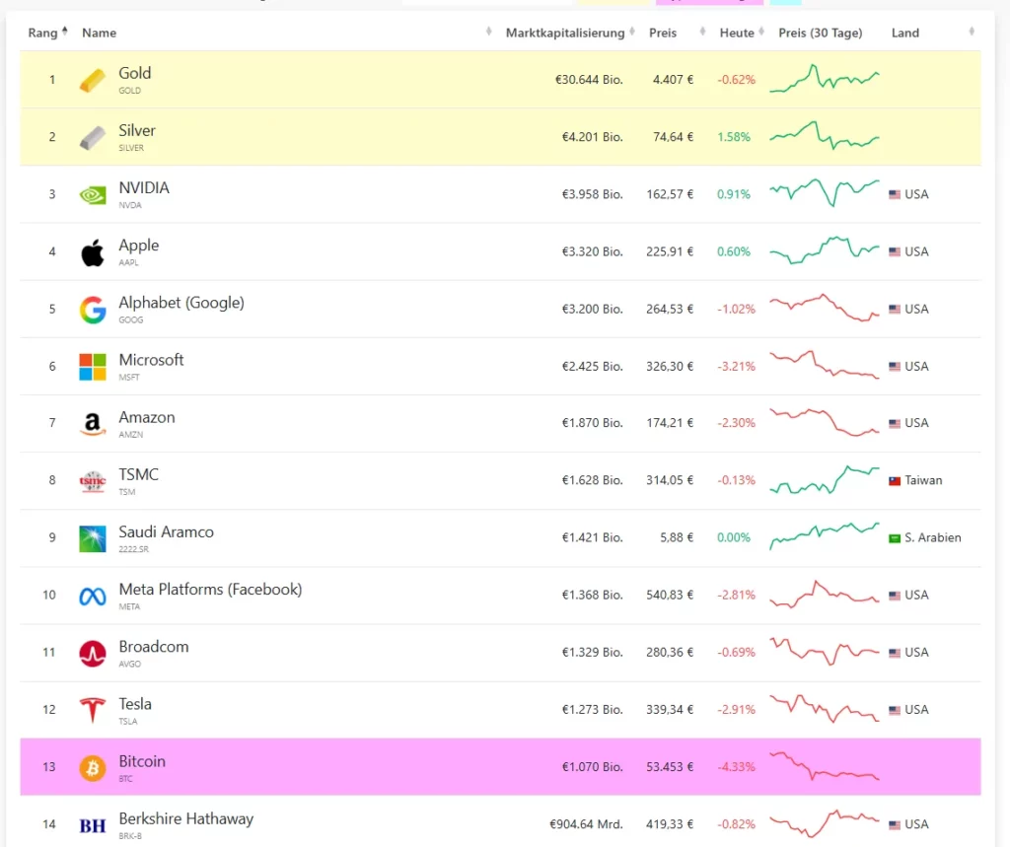
Task: Click the NVIDIA logo icon
Action: [93, 194]
